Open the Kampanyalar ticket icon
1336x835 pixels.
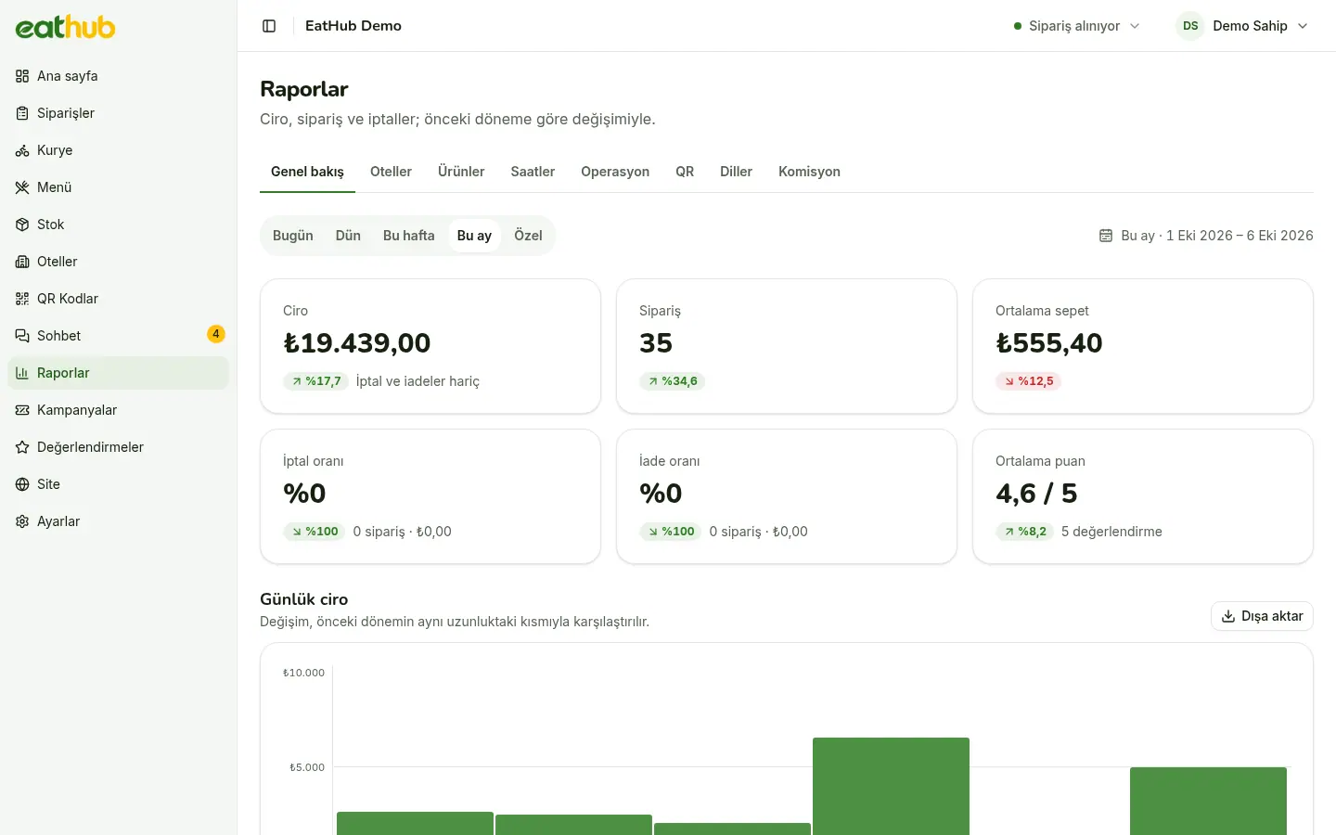(22, 410)
